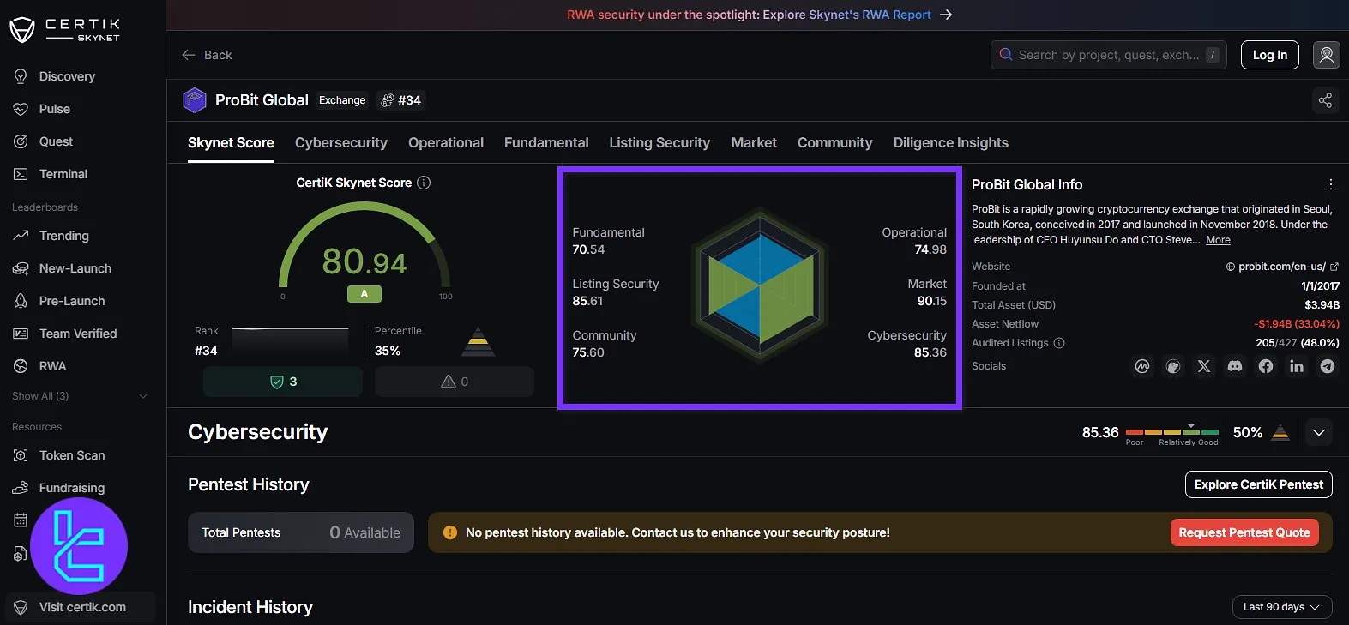Click the rank history sparkline chart
This screenshot has width=1349, height=625.
(x=291, y=340)
